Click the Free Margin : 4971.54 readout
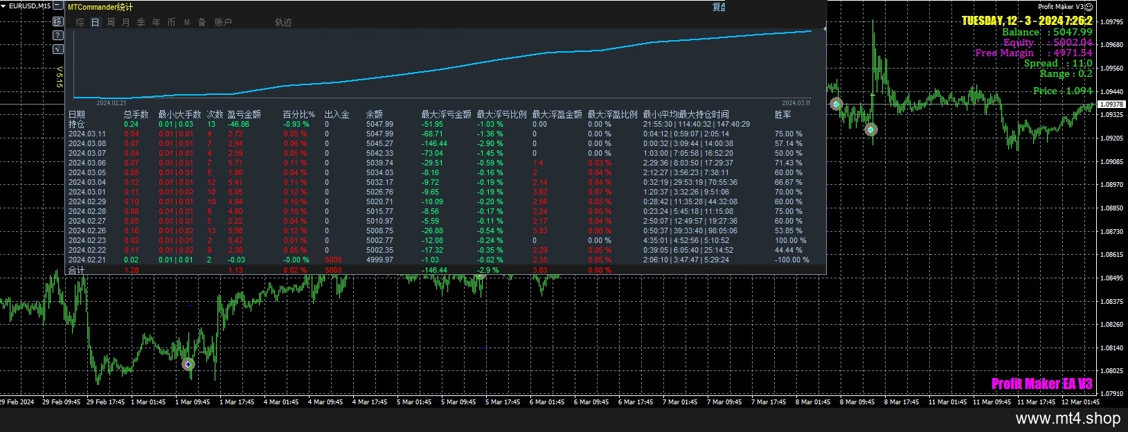 [x=1034, y=53]
